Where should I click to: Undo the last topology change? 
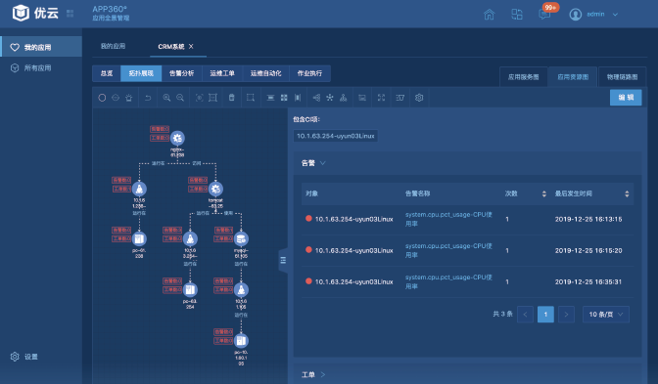(x=148, y=98)
